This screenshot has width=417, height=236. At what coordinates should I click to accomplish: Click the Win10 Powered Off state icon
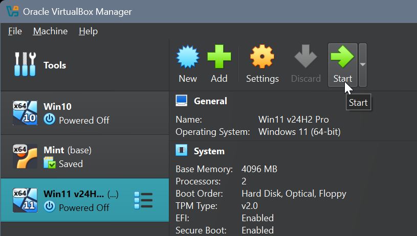[x=50, y=120]
